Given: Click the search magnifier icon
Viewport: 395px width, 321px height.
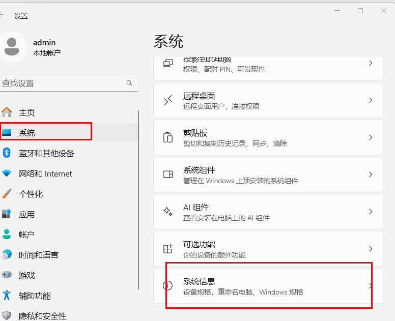Looking at the screenshot, I should coord(129,83).
